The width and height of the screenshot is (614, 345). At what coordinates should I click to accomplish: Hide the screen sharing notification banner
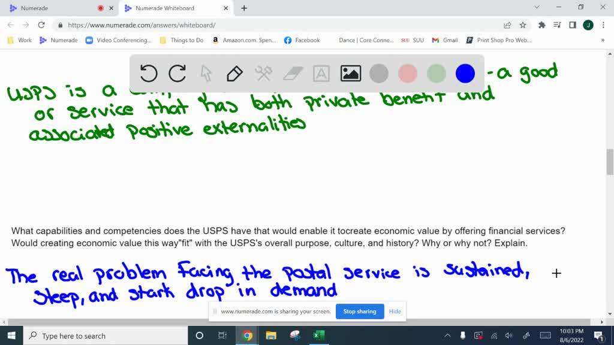pyautogui.click(x=395, y=311)
